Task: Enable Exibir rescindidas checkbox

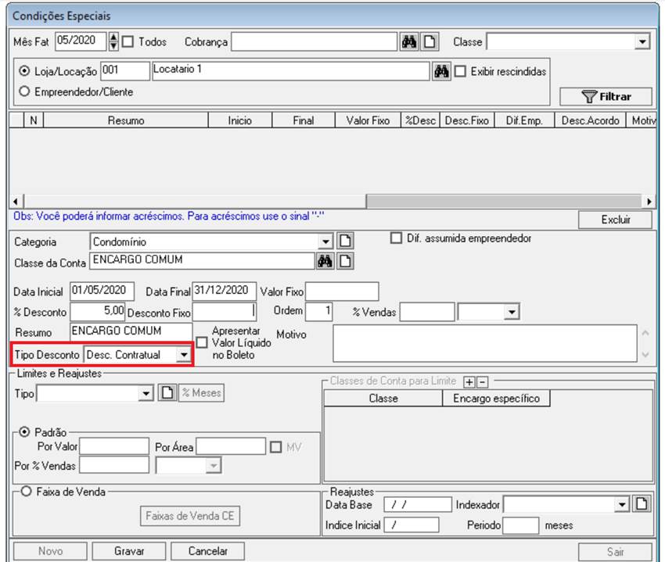Action: pos(460,71)
